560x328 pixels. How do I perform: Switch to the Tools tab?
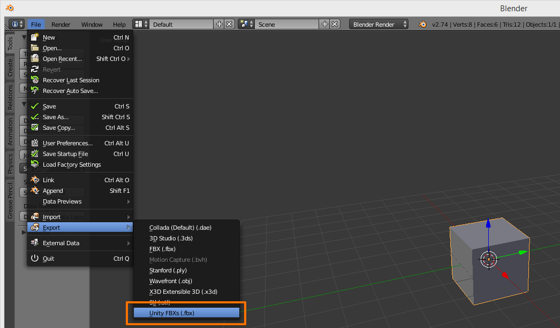pos(10,43)
